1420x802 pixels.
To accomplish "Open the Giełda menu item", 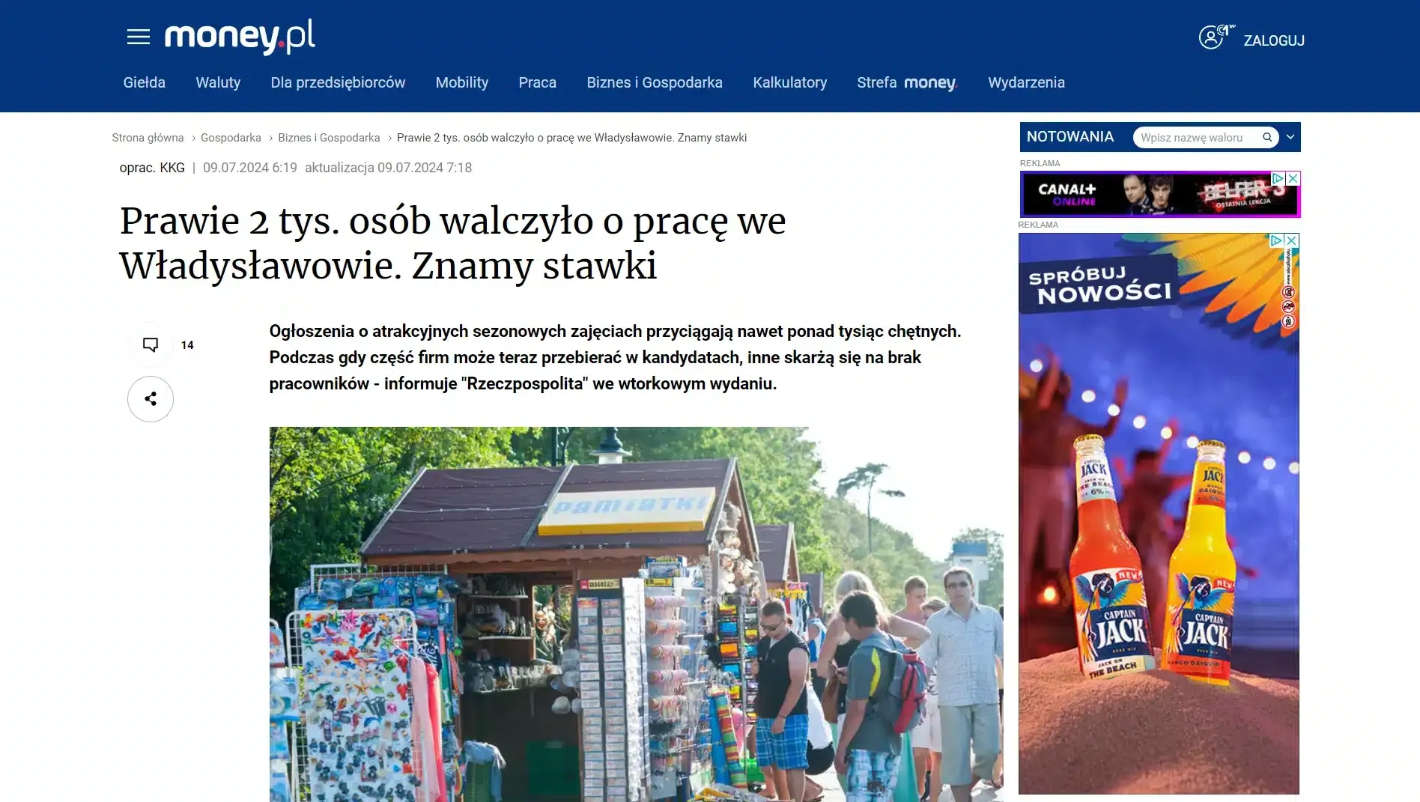I will (145, 82).
